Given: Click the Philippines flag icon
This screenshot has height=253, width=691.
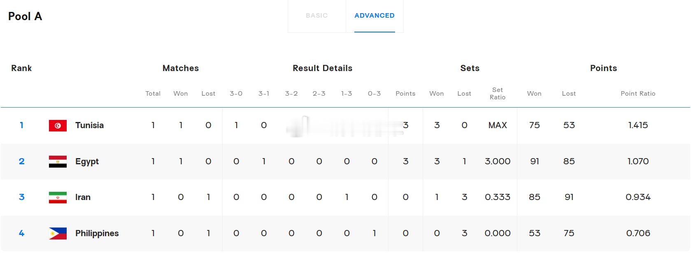Looking at the screenshot, I should tap(58, 233).
